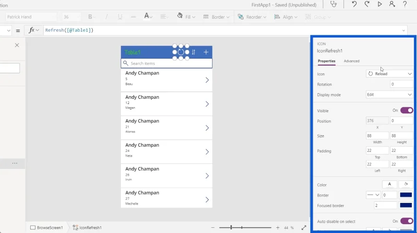Screen dimensions: 417x233
Task: Open the property selector dropdown arrow
Action: tap(8, 30)
